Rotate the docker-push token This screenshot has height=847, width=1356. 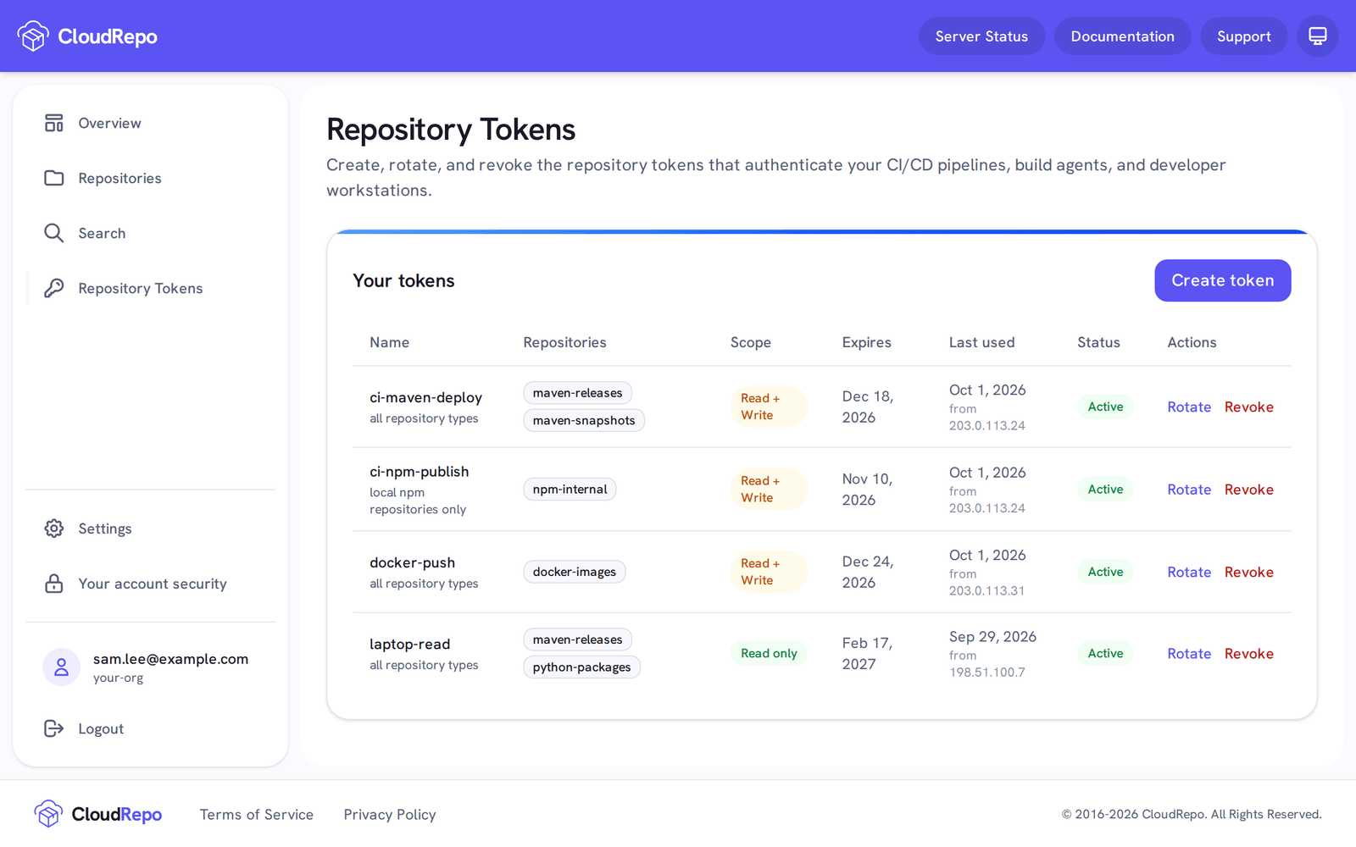tap(1189, 572)
